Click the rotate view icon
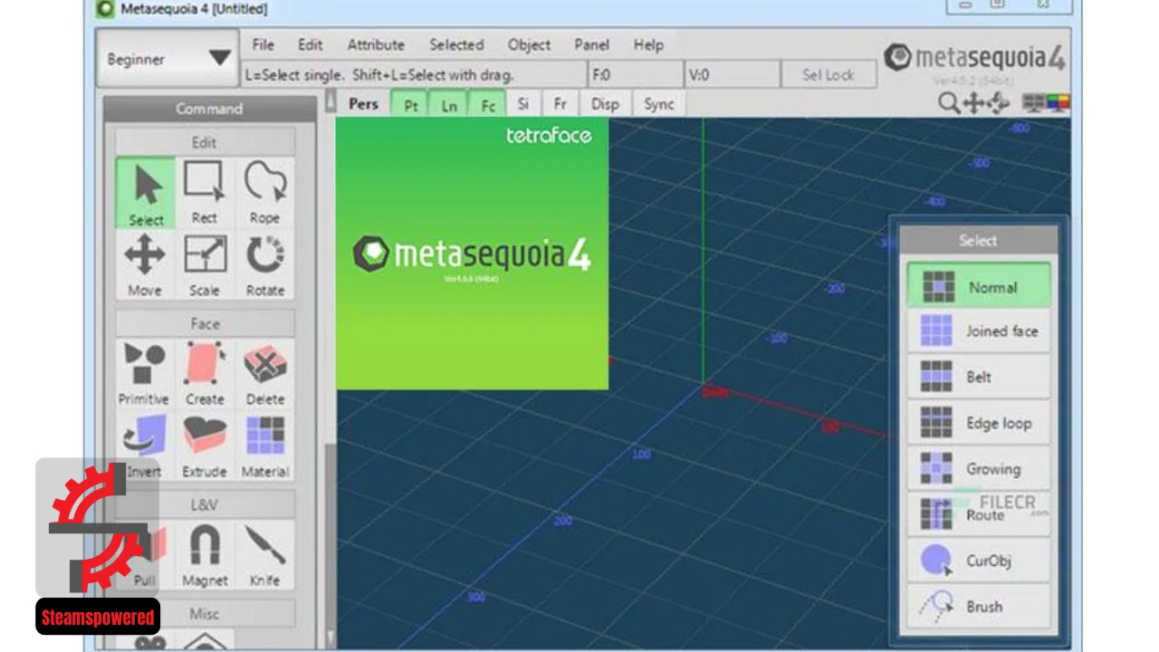Image resolution: width=1159 pixels, height=652 pixels. tap(999, 103)
